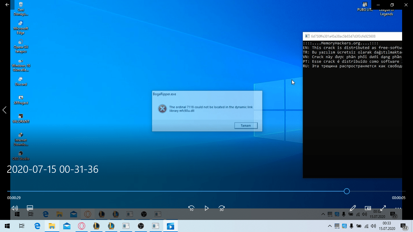Click the red error icon in the dialog

[162, 109]
